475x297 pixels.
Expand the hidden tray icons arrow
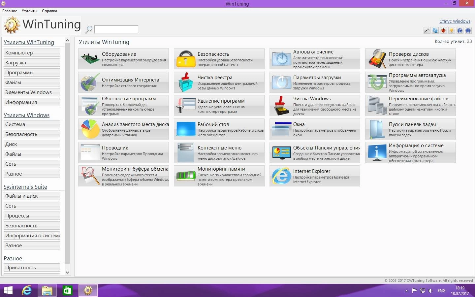[x=406, y=291]
